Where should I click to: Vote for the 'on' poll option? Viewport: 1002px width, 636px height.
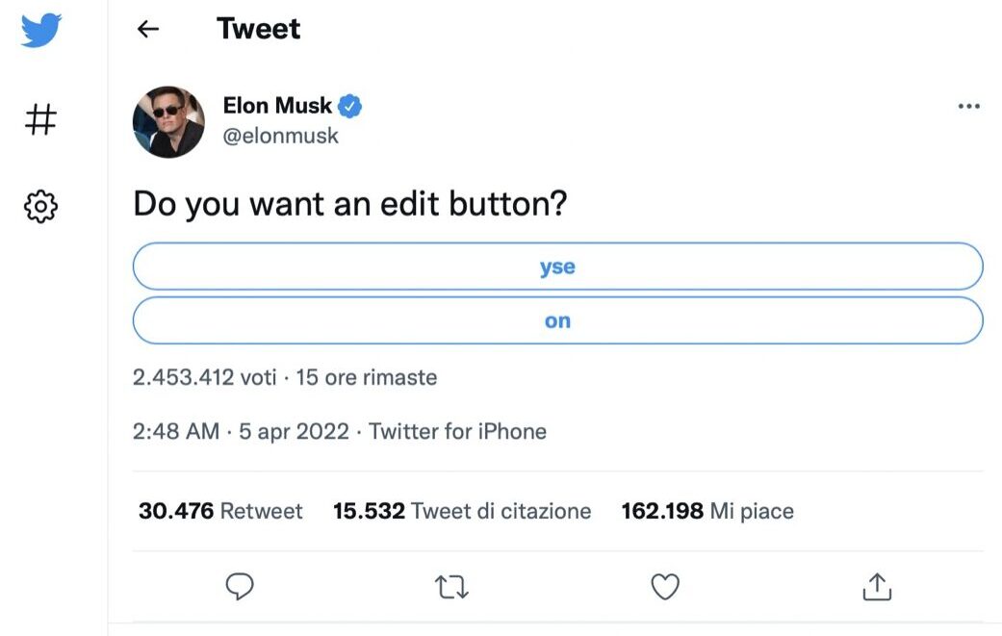click(556, 320)
